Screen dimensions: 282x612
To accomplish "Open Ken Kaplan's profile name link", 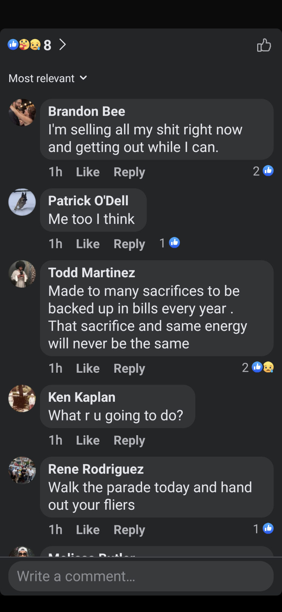I will [x=82, y=397].
